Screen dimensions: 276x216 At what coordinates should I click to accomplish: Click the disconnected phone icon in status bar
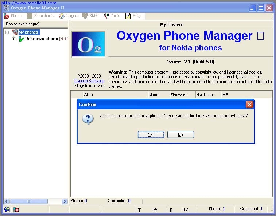(x=16, y=209)
